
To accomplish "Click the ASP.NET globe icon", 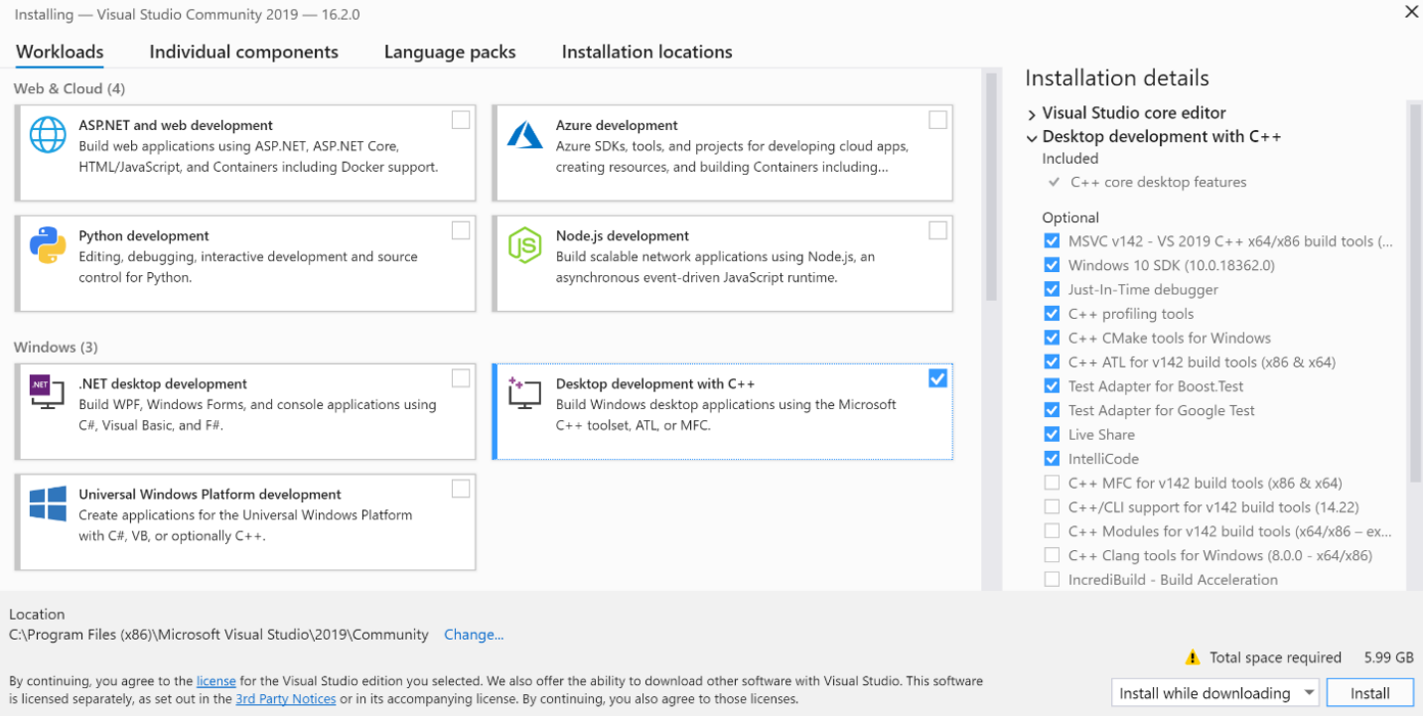I will [x=48, y=135].
